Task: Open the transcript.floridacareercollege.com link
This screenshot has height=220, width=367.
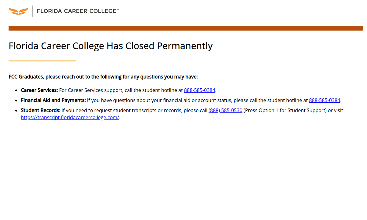Action: coord(70,117)
